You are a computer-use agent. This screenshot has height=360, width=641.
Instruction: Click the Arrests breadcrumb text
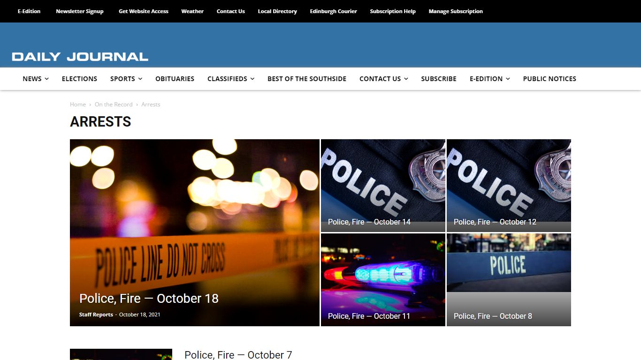(x=151, y=105)
